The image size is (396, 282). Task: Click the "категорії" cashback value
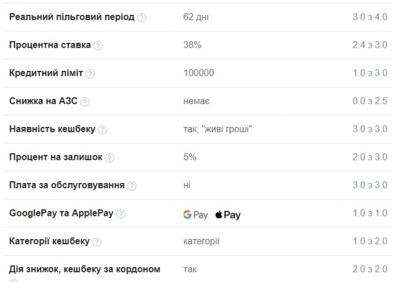[x=201, y=241]
